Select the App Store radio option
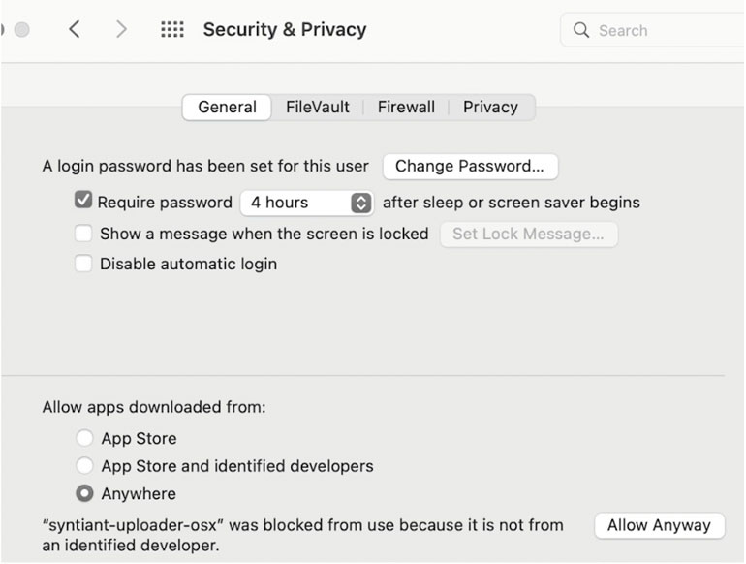 pyautogui.click(x=85, y=439)
